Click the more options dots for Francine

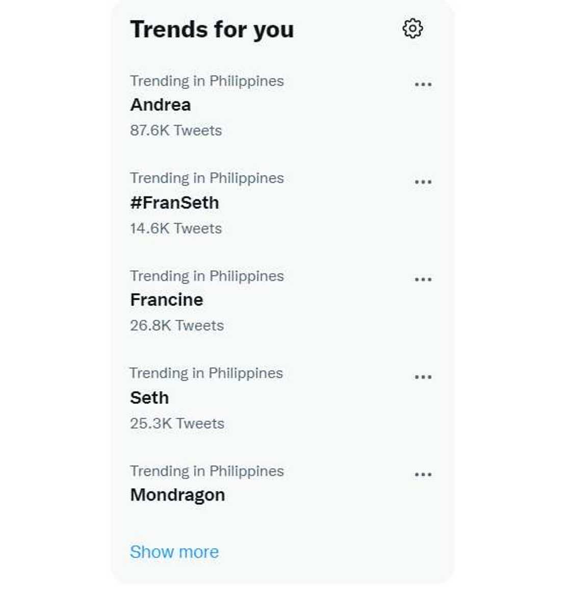point(424,278)
